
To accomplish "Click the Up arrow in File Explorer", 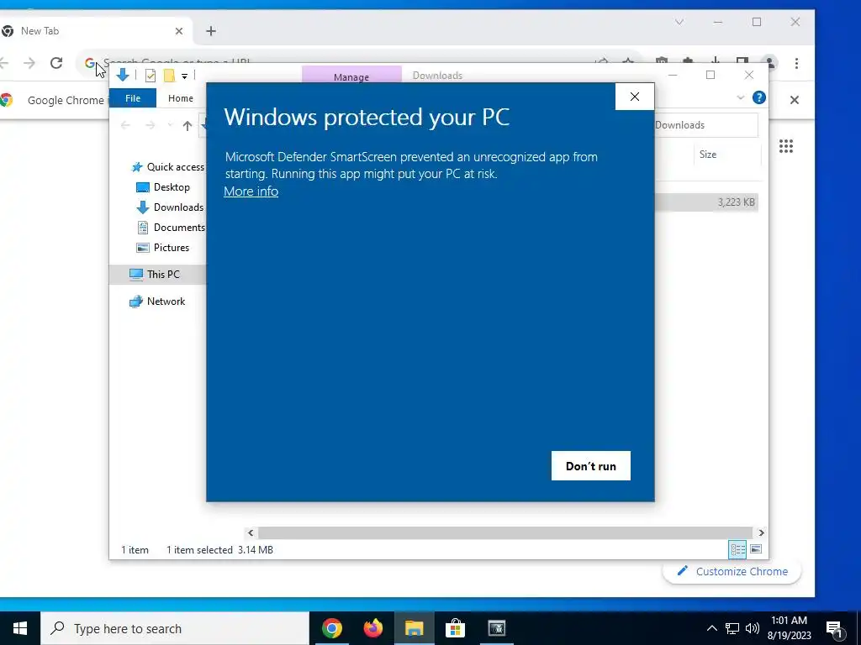I will (188, 126).
